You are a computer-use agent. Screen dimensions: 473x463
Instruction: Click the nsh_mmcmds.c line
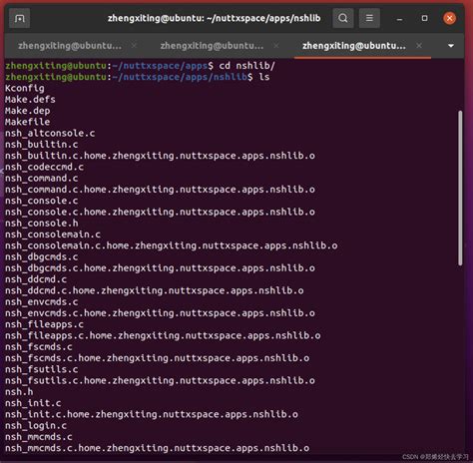coord(39,437)
